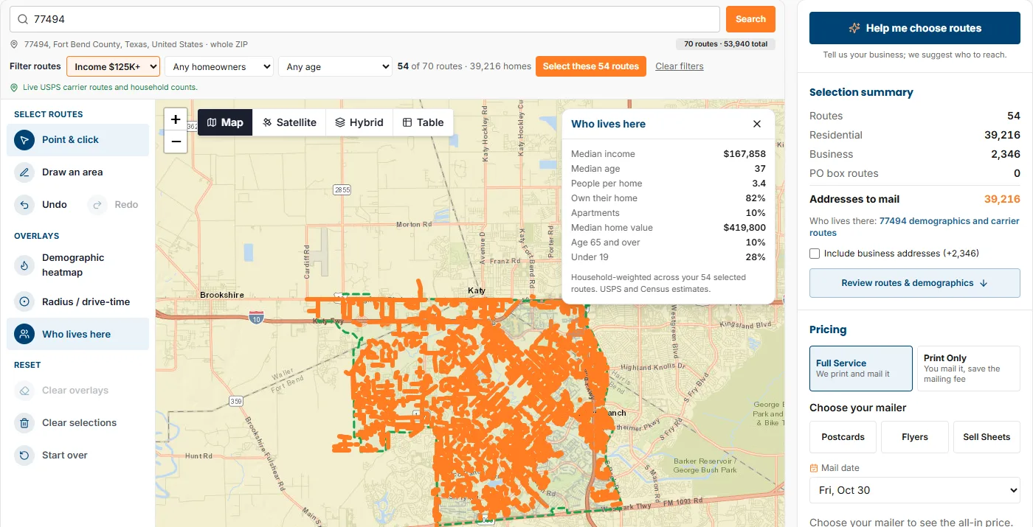Choose the Flyers mailer option
The height and width of the screenshot is (527, 1033).
point(915,437)
